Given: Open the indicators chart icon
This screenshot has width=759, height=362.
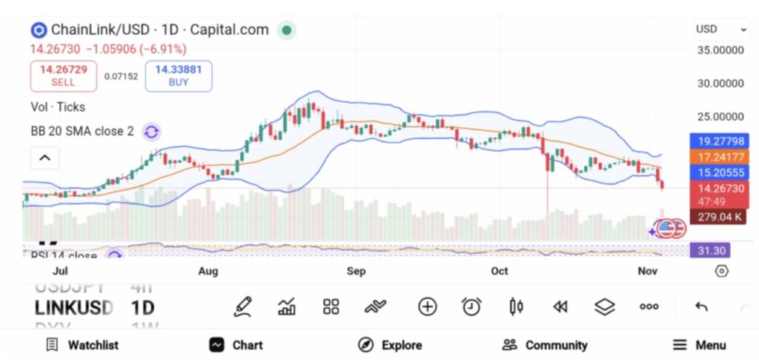Looking at the screenshot, I should click(287, 306).
